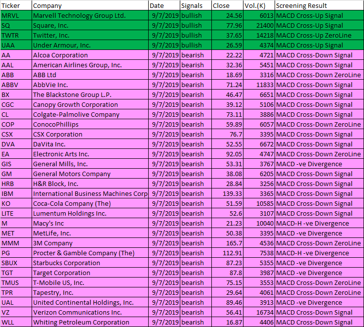The image size is (364, 327).
Task: Click AbbVie volume value 11833
Action: (259, 85)
